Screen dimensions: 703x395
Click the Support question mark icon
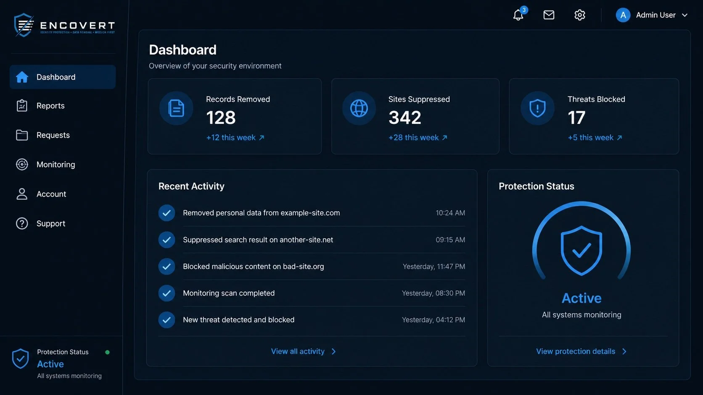[22, 223]
